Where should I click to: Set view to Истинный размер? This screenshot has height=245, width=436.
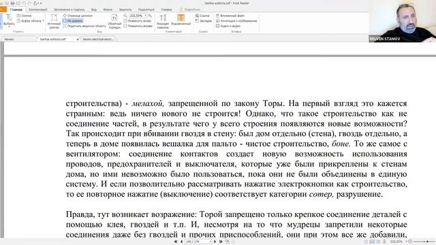point(54,21)
